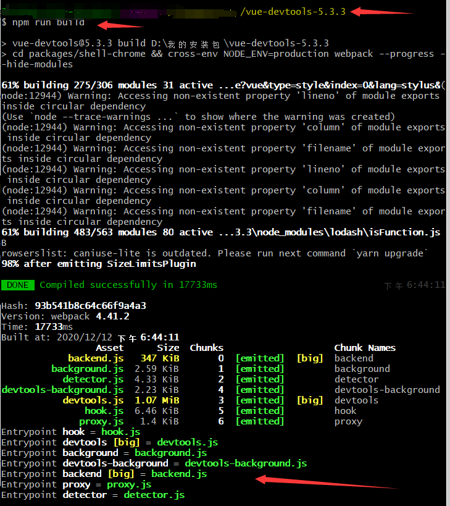The width and height of the screenshot is (450, 506).
Task: Click '61% building 483/563 modules' progress line
Action: pos(221,232)
